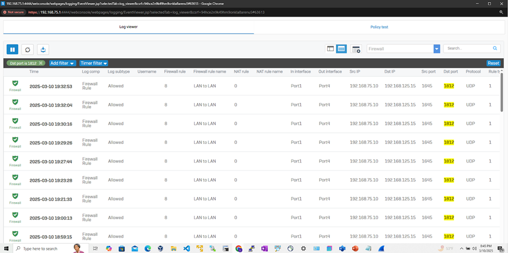Screen dimensions: 508x253
Task: Click the firewall shield icon for 19:32:53 entry
Action: 15,83
